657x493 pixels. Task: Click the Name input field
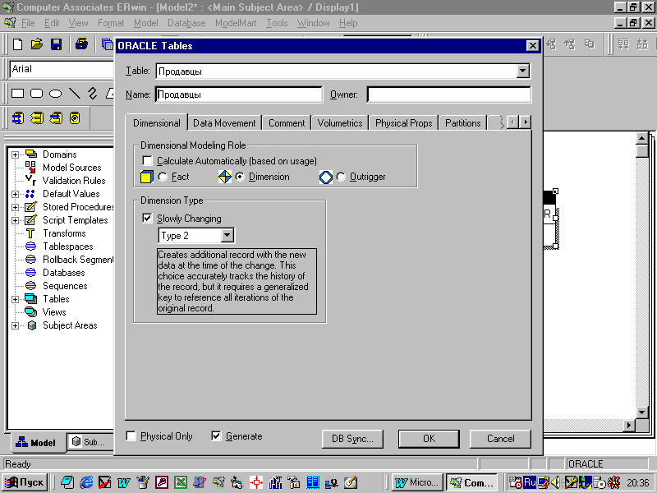tap(239, 94)
